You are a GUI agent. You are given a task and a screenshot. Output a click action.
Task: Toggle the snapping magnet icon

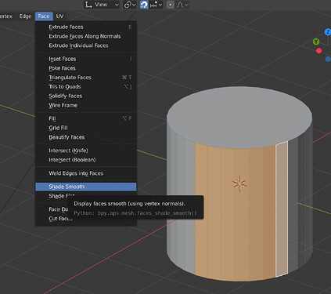pyautogui.click(x=144, y=5)
